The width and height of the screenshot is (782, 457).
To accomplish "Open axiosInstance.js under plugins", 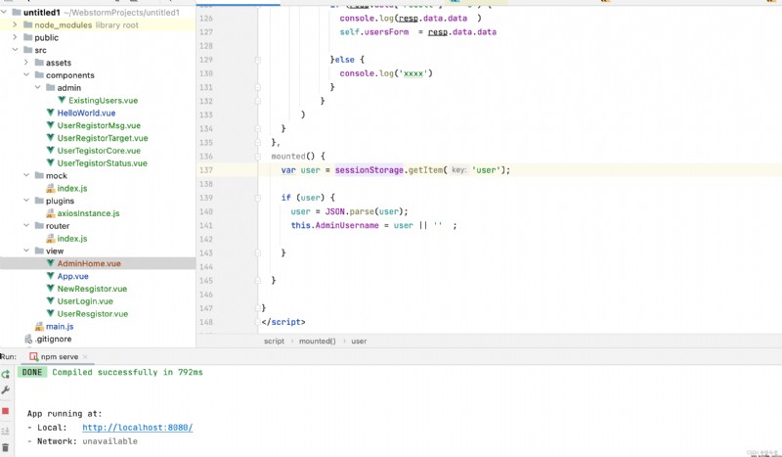I will point(88,213).
